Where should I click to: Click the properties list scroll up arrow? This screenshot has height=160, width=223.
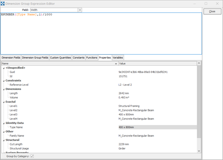tap(199, 63)
